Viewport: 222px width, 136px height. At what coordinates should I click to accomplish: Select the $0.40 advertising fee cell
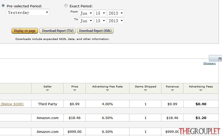coord(201,104)
